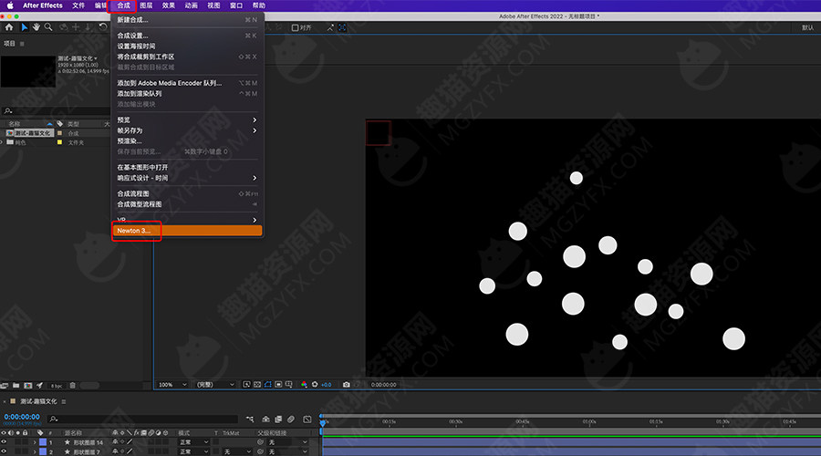Screen dimensions: 821x456
Task: Choose 新建合成... menu item
Action: click(x=187, y=20)
